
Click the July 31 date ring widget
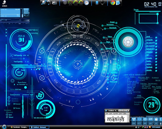tap(21, 40)
